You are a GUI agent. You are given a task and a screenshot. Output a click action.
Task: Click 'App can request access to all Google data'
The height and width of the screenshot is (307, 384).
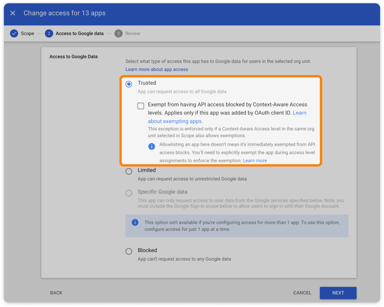pos(182,92)
